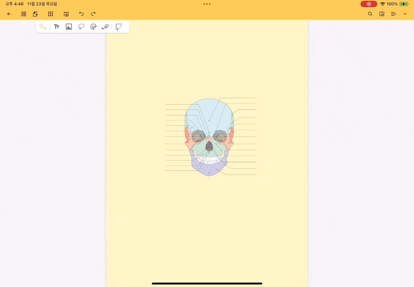This screenshot has height=287, width=414.
Task: Collapse the toolbar with the chevron
Action: (405, 14)
